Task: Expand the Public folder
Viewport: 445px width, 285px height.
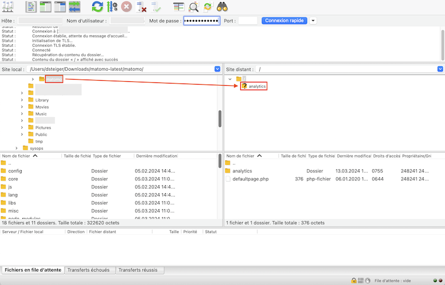Action: [x=22, y=134]
